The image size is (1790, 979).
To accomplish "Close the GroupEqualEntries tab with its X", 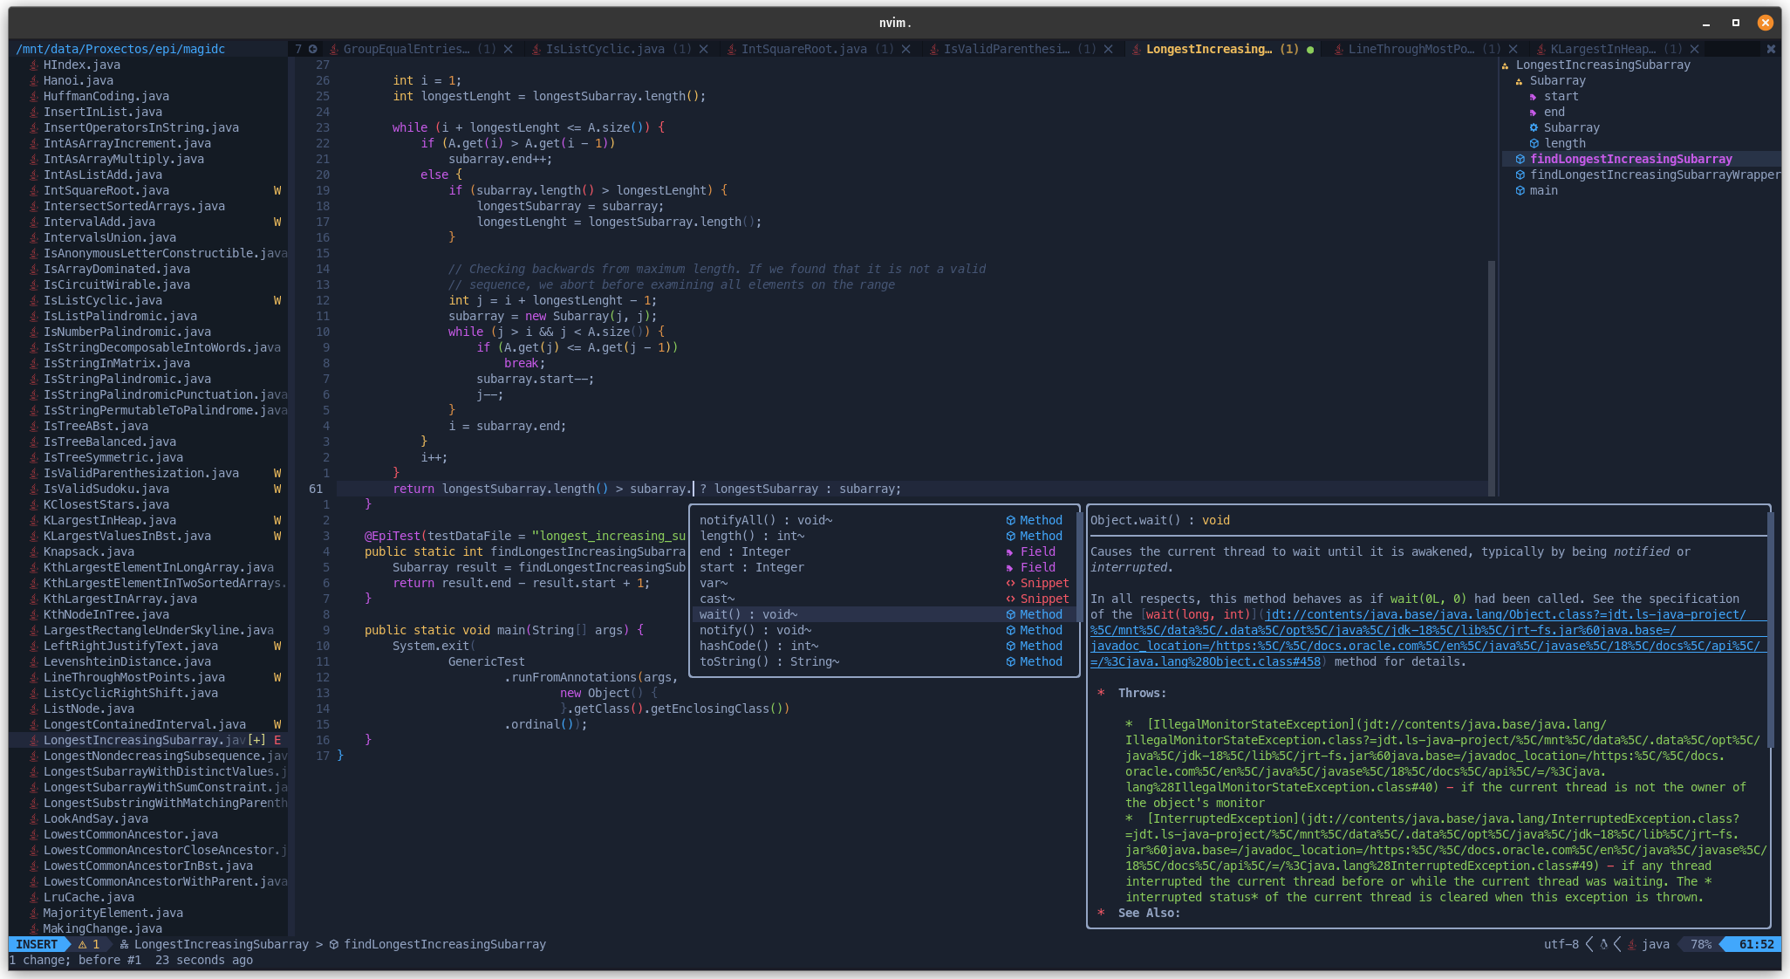I will tap(508, 49).
